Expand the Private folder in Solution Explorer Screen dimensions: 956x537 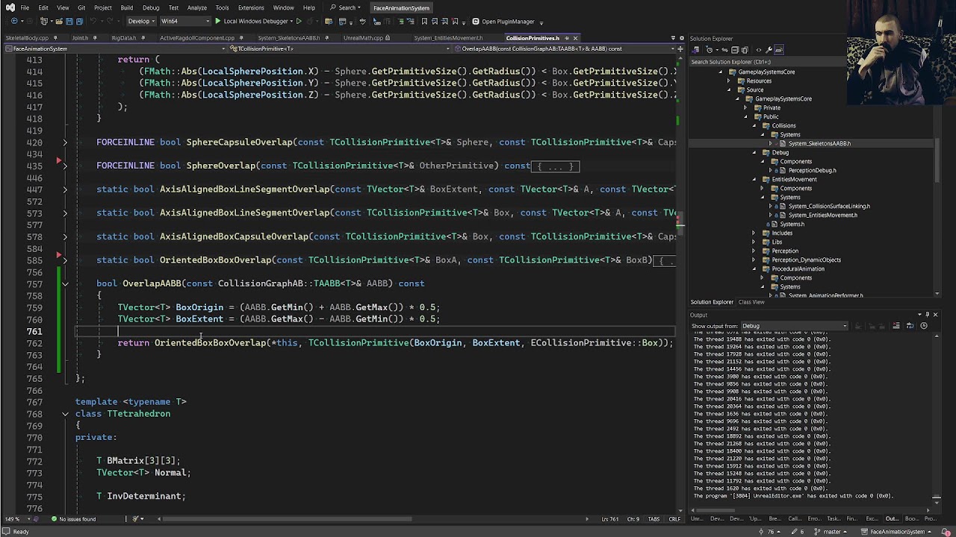pos(745,107)
